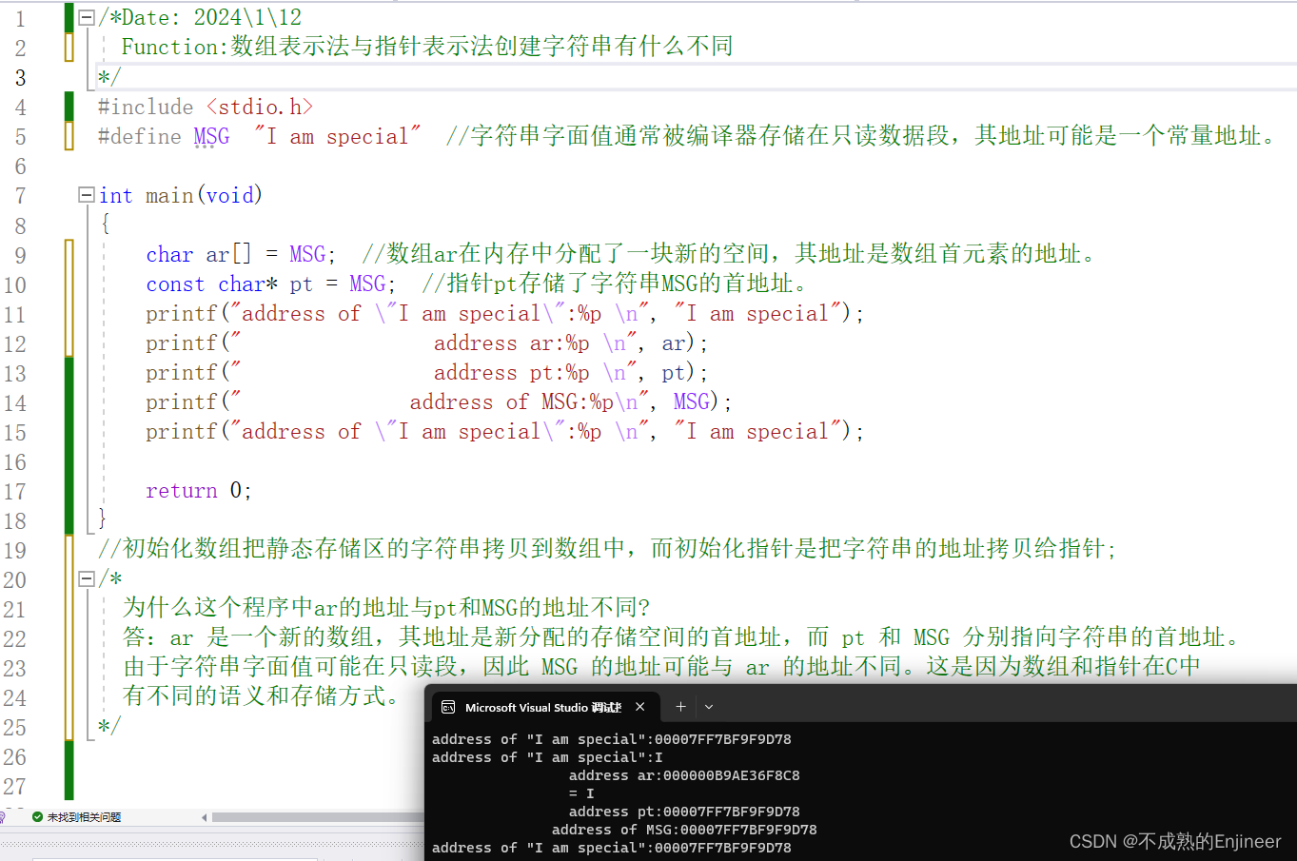Click 'address of MSG:%p' string on line 14
1297x861 pixels.
pos(512,402)
